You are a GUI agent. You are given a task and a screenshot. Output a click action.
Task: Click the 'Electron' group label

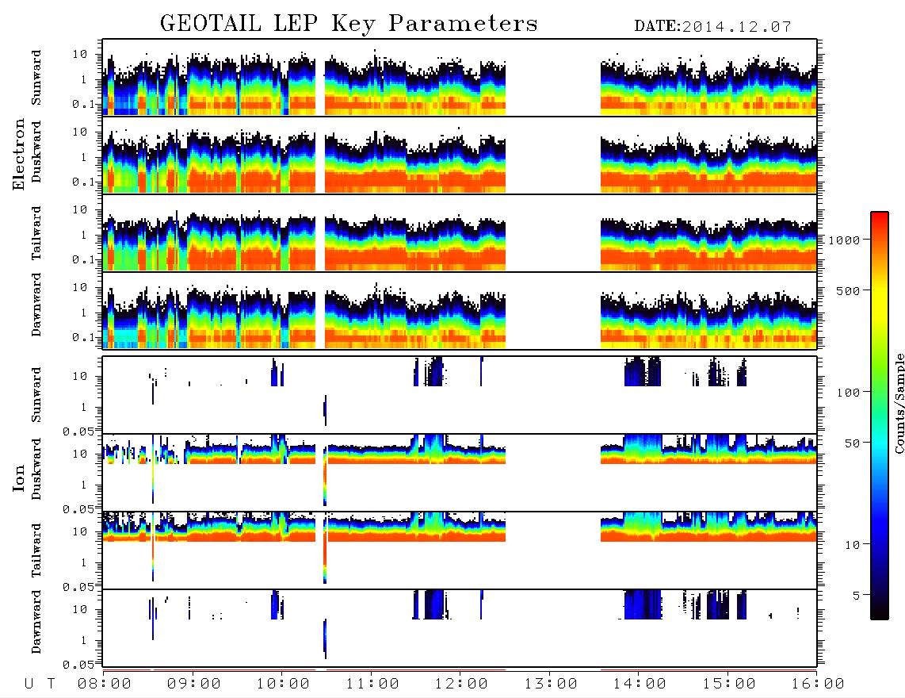pyautogui.click(x=19, y=155)
